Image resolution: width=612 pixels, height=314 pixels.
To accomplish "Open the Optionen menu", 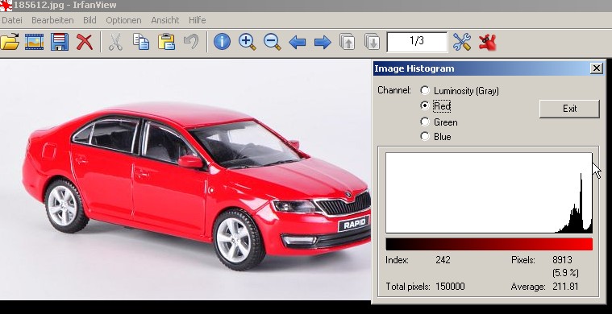I will pos(123,20).
